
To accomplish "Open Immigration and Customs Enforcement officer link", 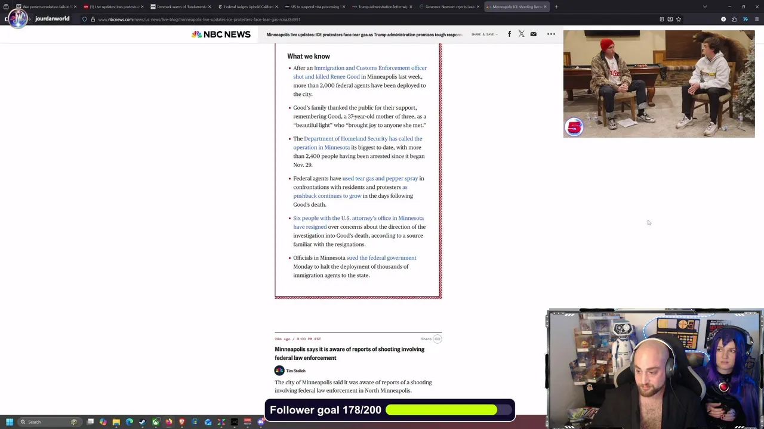I will point(360,72).
